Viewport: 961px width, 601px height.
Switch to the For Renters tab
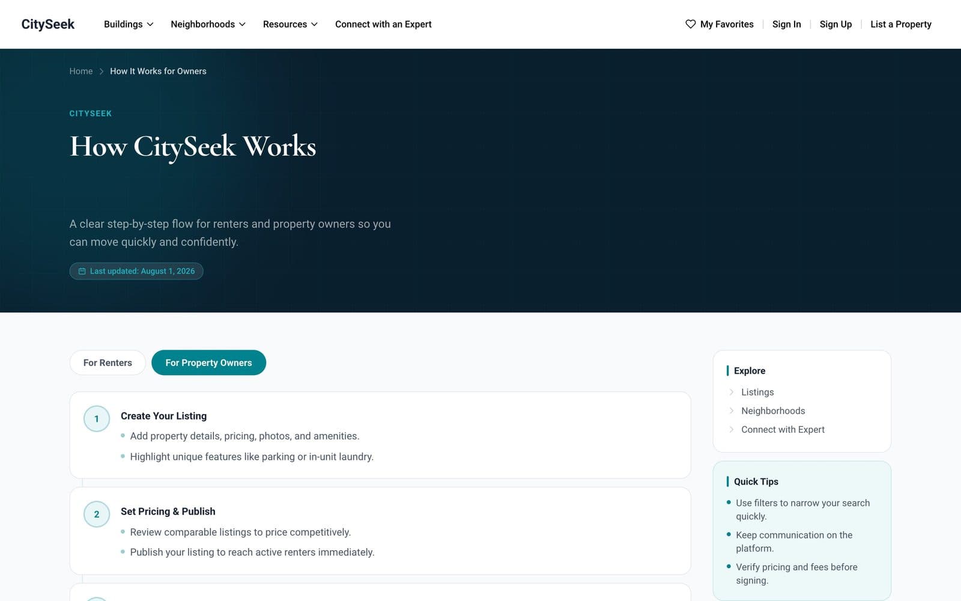[108, 362]
